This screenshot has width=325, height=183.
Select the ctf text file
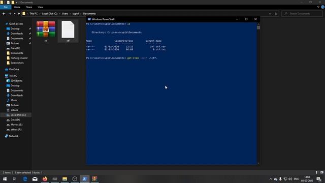pos(68,31)
